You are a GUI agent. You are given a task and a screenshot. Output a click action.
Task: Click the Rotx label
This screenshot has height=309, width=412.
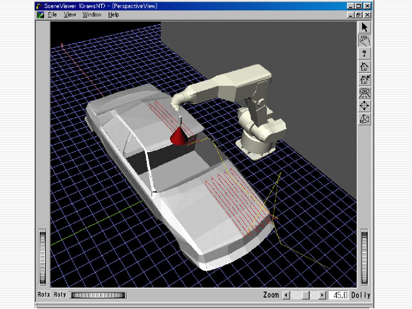[x=44, y=295]
